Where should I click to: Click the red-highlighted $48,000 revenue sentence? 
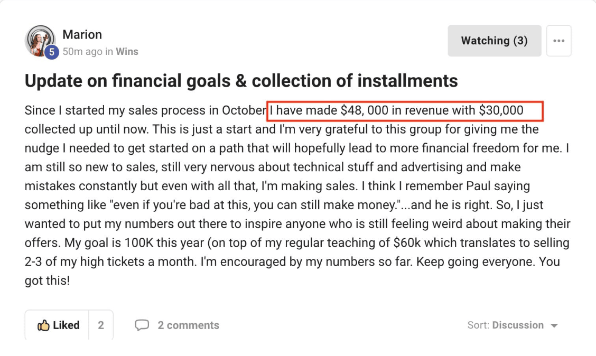click(x=405, y=111)
